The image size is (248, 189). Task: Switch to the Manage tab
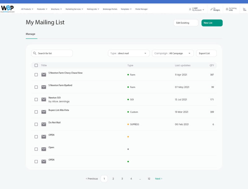coord(30,34)
